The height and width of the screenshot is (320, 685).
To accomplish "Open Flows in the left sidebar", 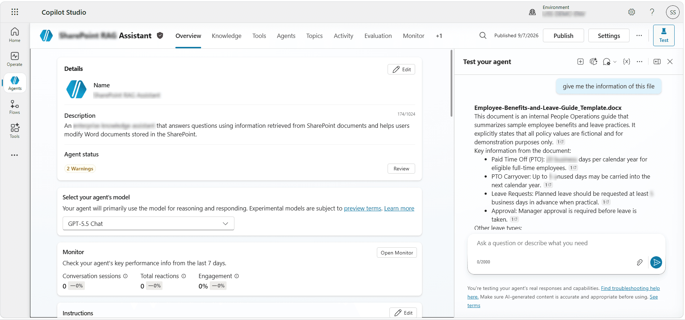I will tap(15, 107).
